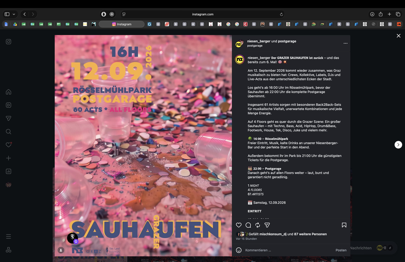Open Safari's share menu

coord(381,14)
